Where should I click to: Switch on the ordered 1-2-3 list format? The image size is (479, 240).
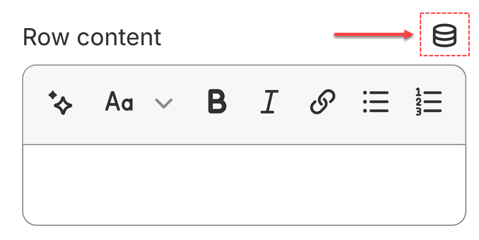pyautogui.click(x=429, y=102)
